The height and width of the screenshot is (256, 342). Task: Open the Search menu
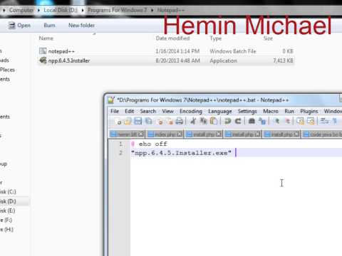click(148, 111)
